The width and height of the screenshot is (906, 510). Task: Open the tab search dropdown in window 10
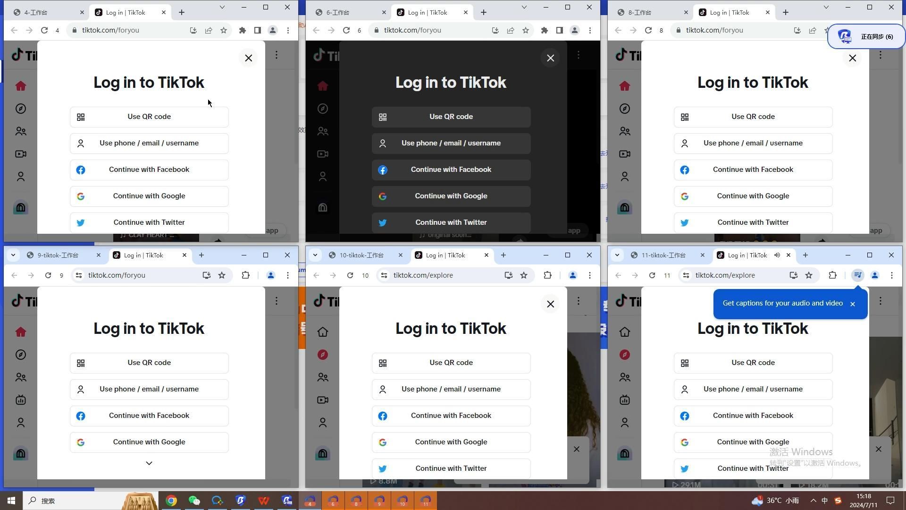(x=315, y=255)
